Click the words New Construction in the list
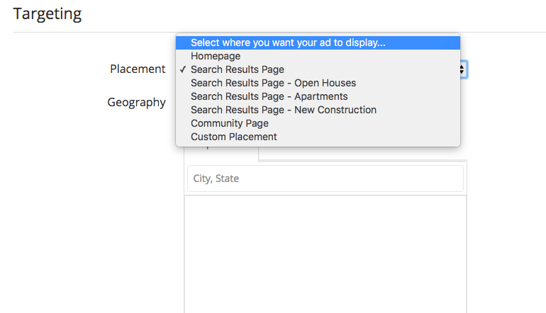The image size is (546, 313). (x=335, y=110)
